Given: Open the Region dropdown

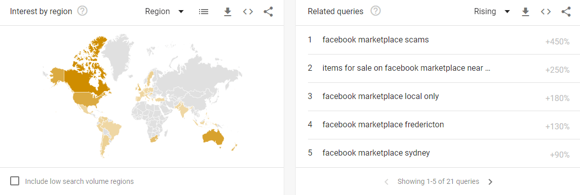Looking at the screenshot, I should (x=164, y=12).
